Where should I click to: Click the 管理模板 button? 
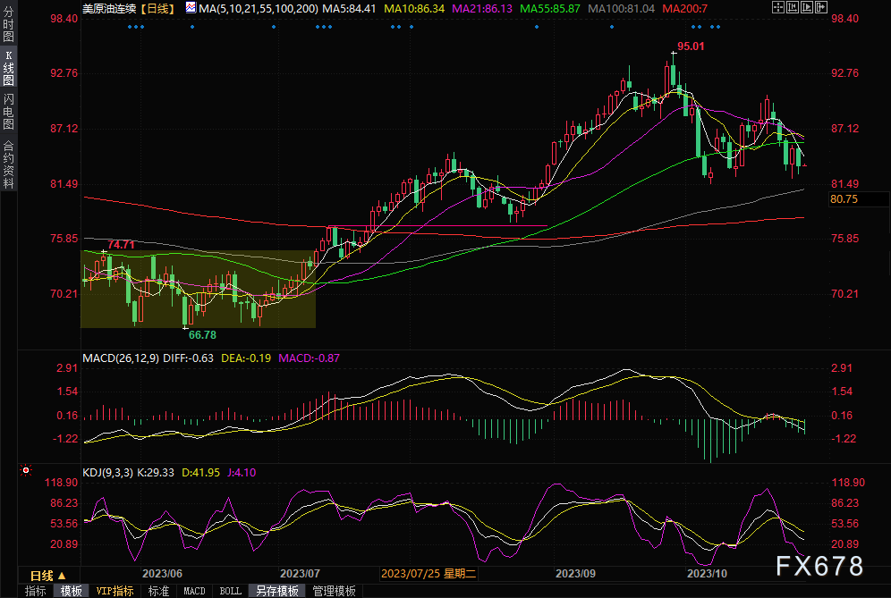(333, 591)
